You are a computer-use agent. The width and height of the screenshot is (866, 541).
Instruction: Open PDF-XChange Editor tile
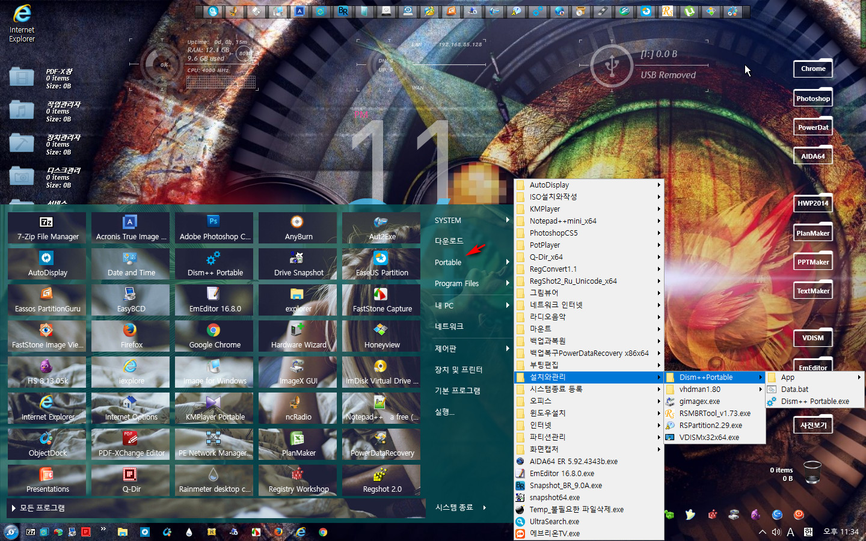[131, 444]
